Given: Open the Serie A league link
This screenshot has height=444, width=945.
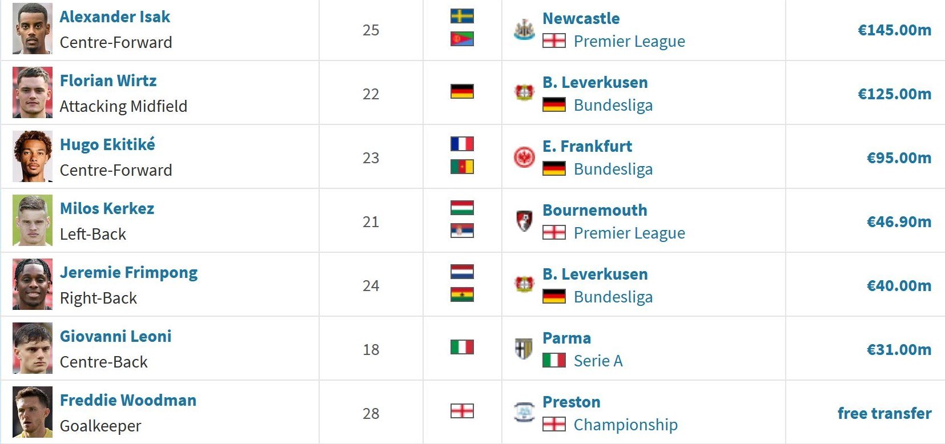Looking at the screenshot, I should 598,361.
